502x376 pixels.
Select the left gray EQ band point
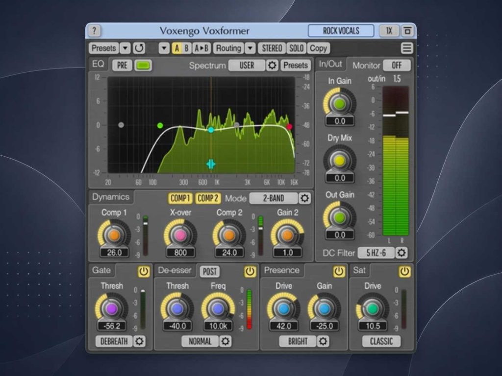tap(121, 125)
